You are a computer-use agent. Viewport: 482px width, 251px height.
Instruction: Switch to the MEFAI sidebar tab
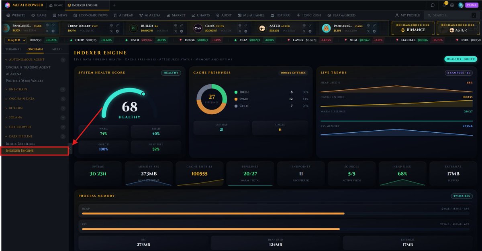57,49
